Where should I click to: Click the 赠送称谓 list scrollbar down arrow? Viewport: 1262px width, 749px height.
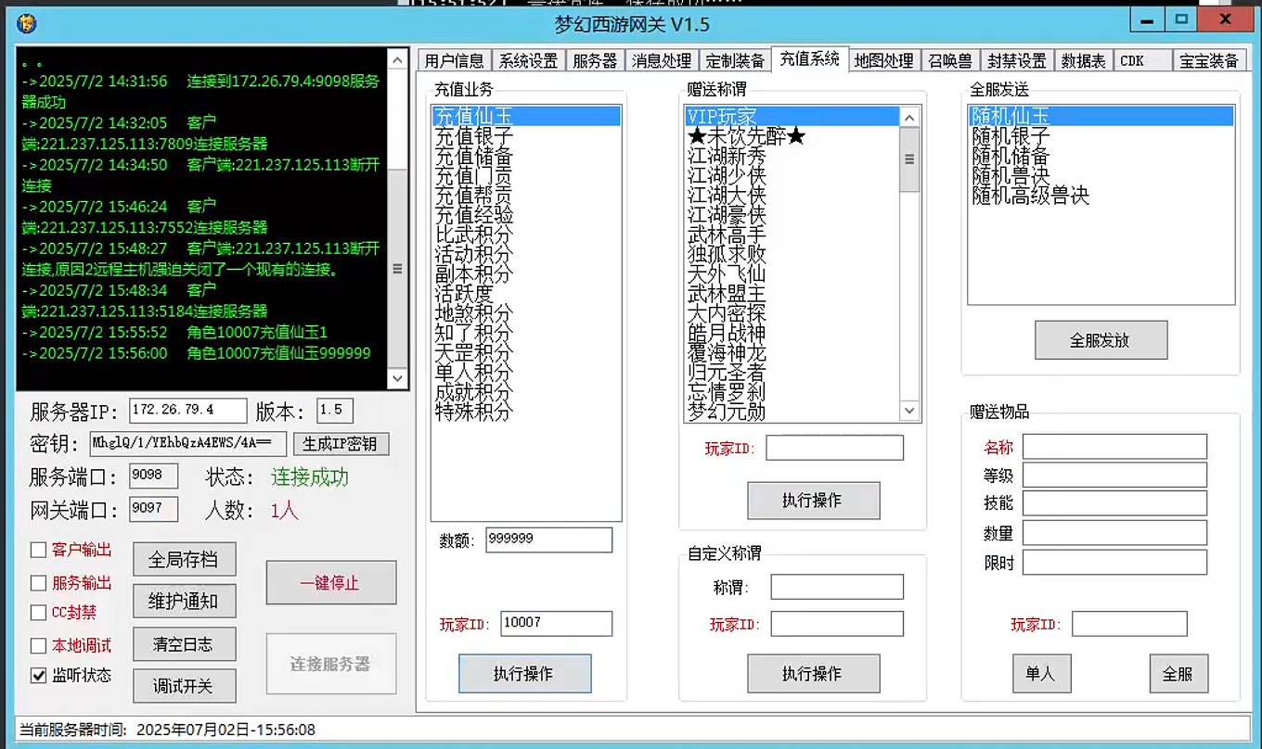click(908, 411)
